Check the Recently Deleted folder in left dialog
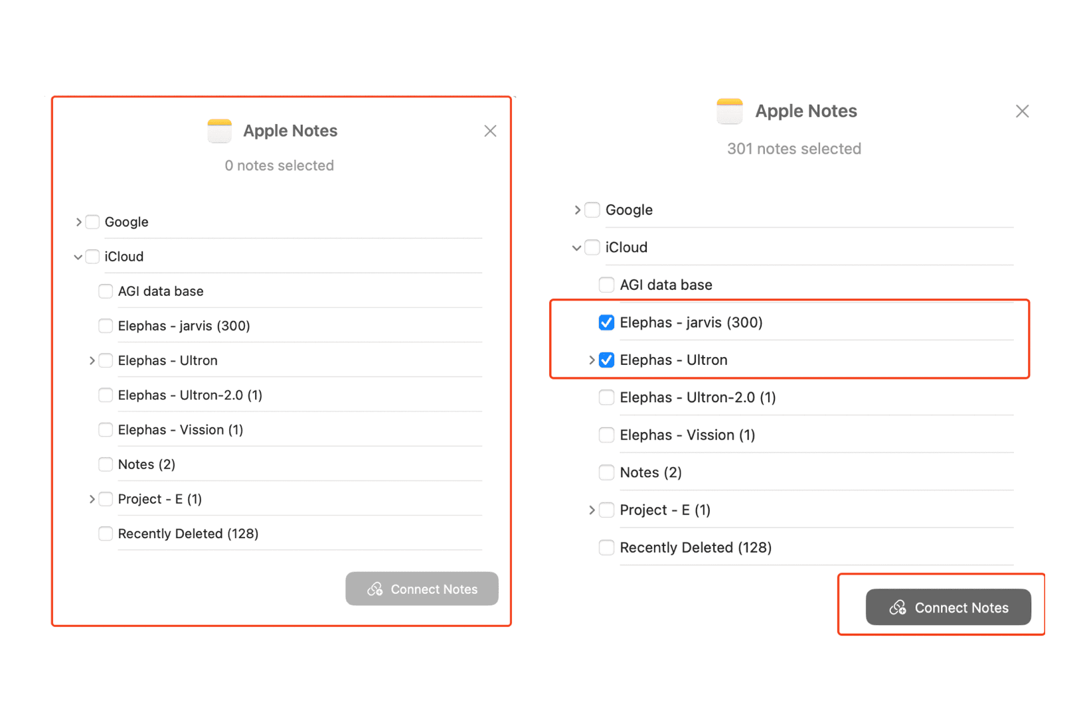The width and height of the screenshot is (1089, 706). (x=105, y=533)
